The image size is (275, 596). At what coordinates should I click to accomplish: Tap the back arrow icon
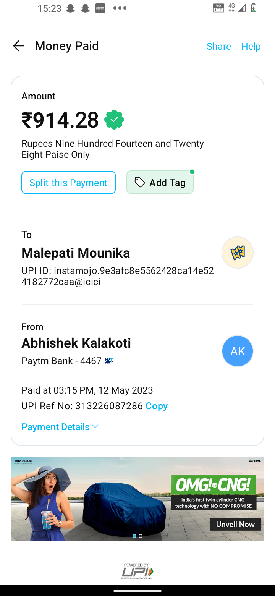point(18,46)
